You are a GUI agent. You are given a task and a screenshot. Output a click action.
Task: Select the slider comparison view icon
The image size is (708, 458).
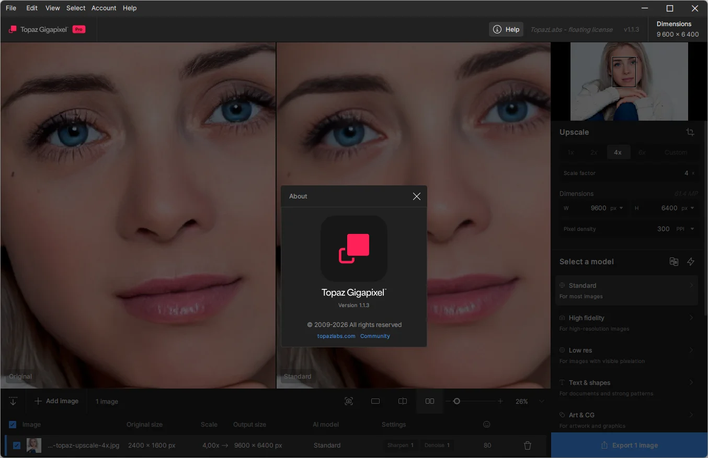click(403, 401)
